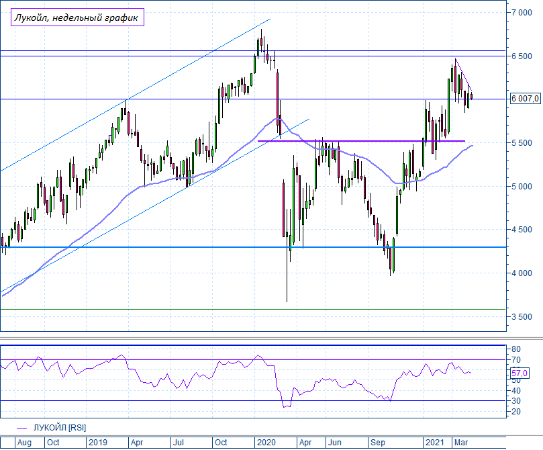Click the 'Jun' time axis label
Screen dimensions: 543x450
[x=334, y=443]
